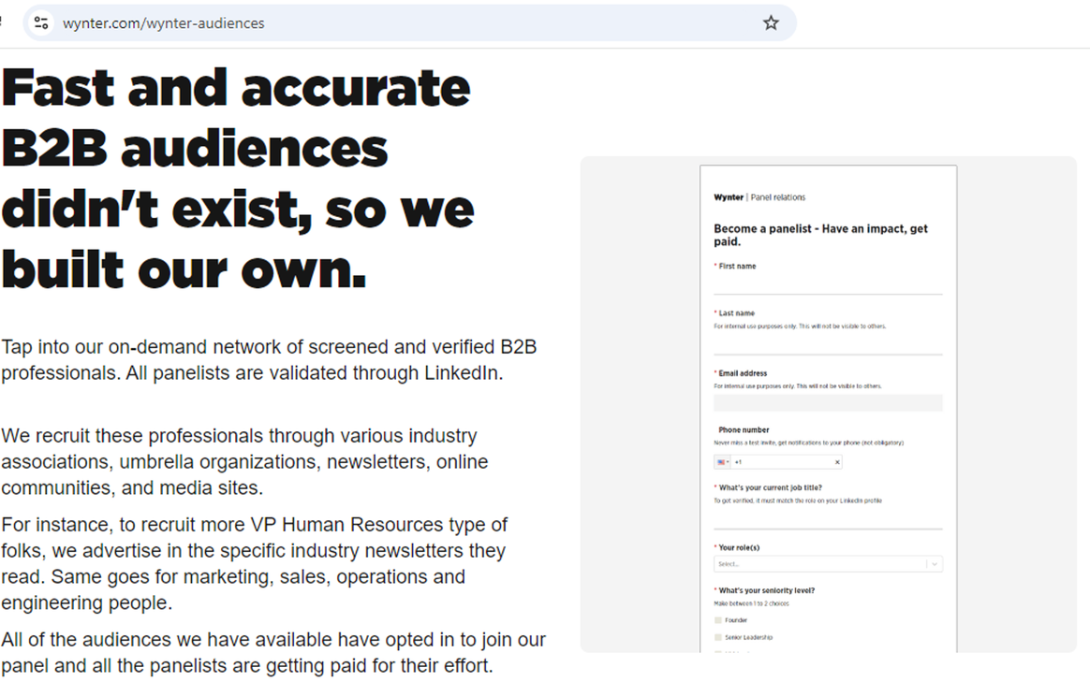Click the current job title field
The height and width of the screenshot is (682, 1090).
(828, 518)
